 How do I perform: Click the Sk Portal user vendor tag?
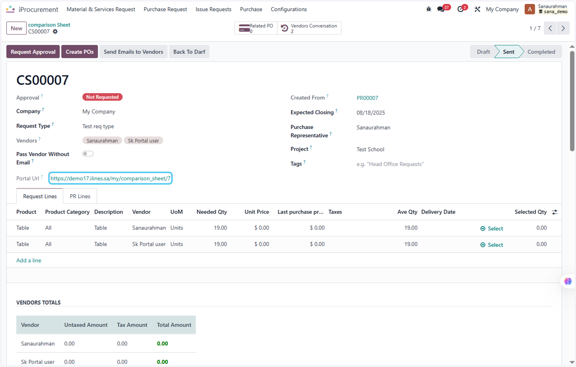pos(144,141)
